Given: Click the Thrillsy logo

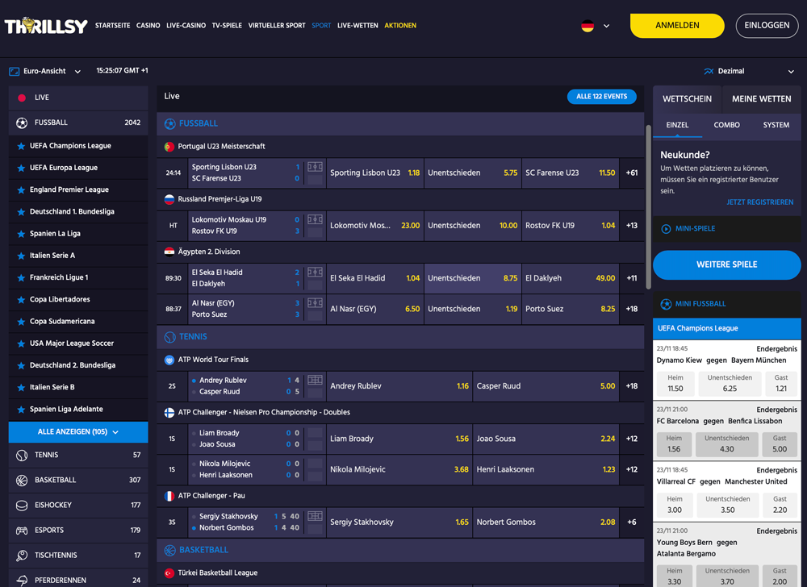Looking at the screenshot, I should pos(46,25).
